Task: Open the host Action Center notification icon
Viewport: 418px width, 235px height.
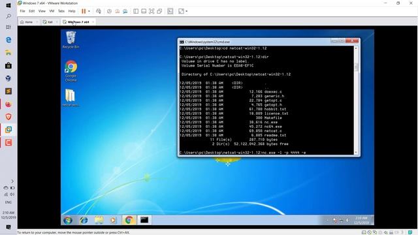Action: coord(8,227)
